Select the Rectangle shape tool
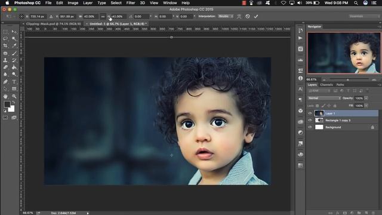Viewport: 382px width, 215px height. [14, 89]
